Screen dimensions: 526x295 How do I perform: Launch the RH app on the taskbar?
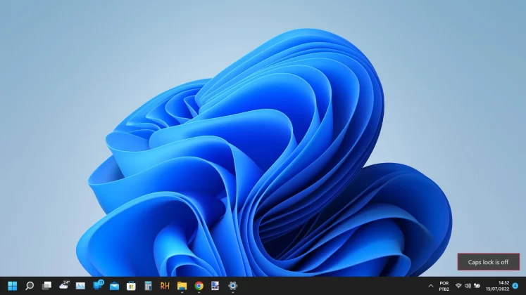[x=165, y=286]
